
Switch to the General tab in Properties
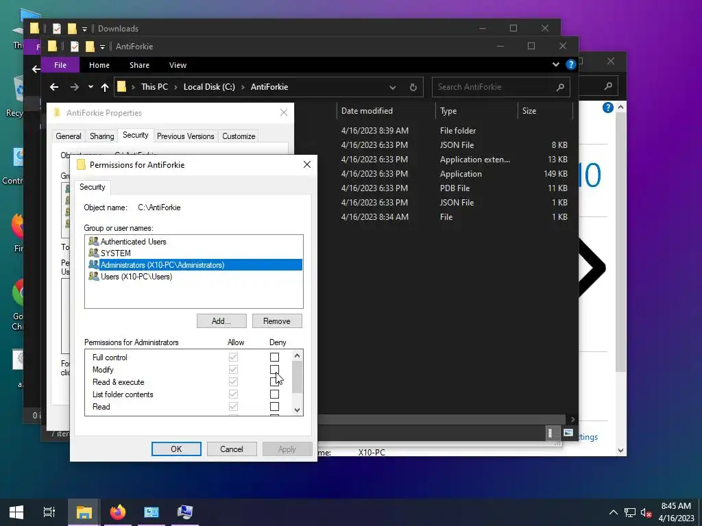click(69, 136)
